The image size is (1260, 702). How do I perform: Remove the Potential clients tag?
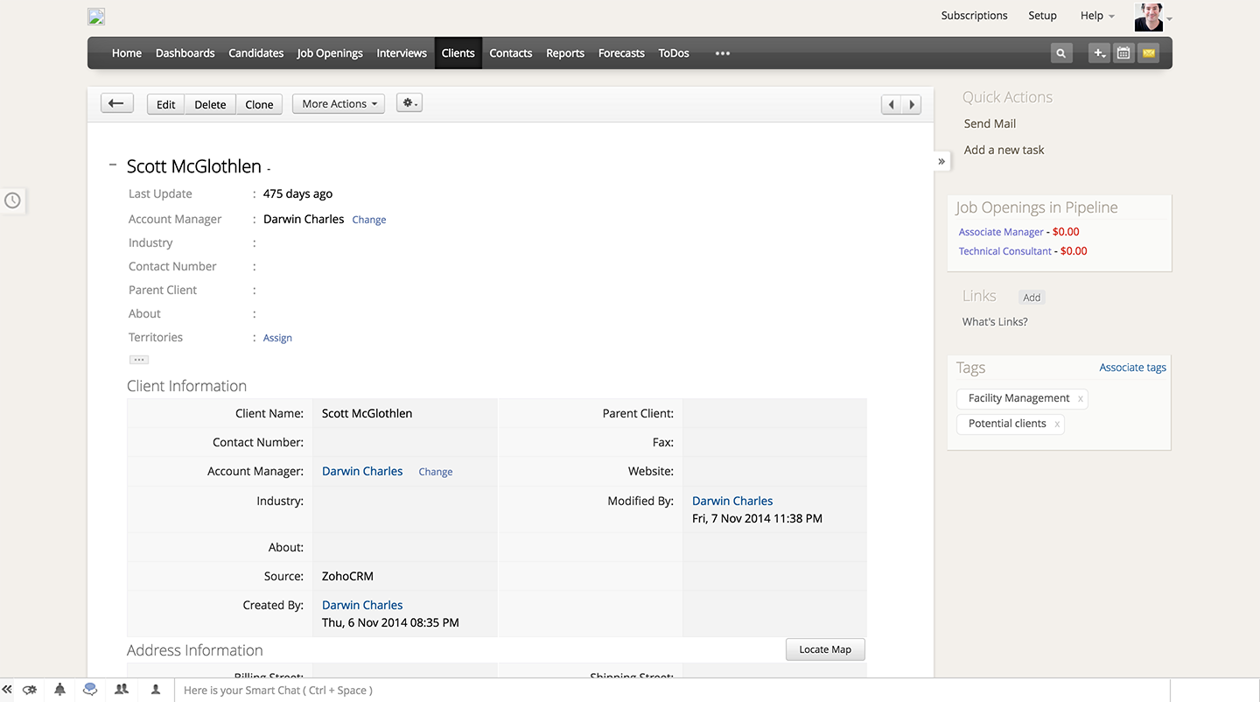coord(1057,425)
